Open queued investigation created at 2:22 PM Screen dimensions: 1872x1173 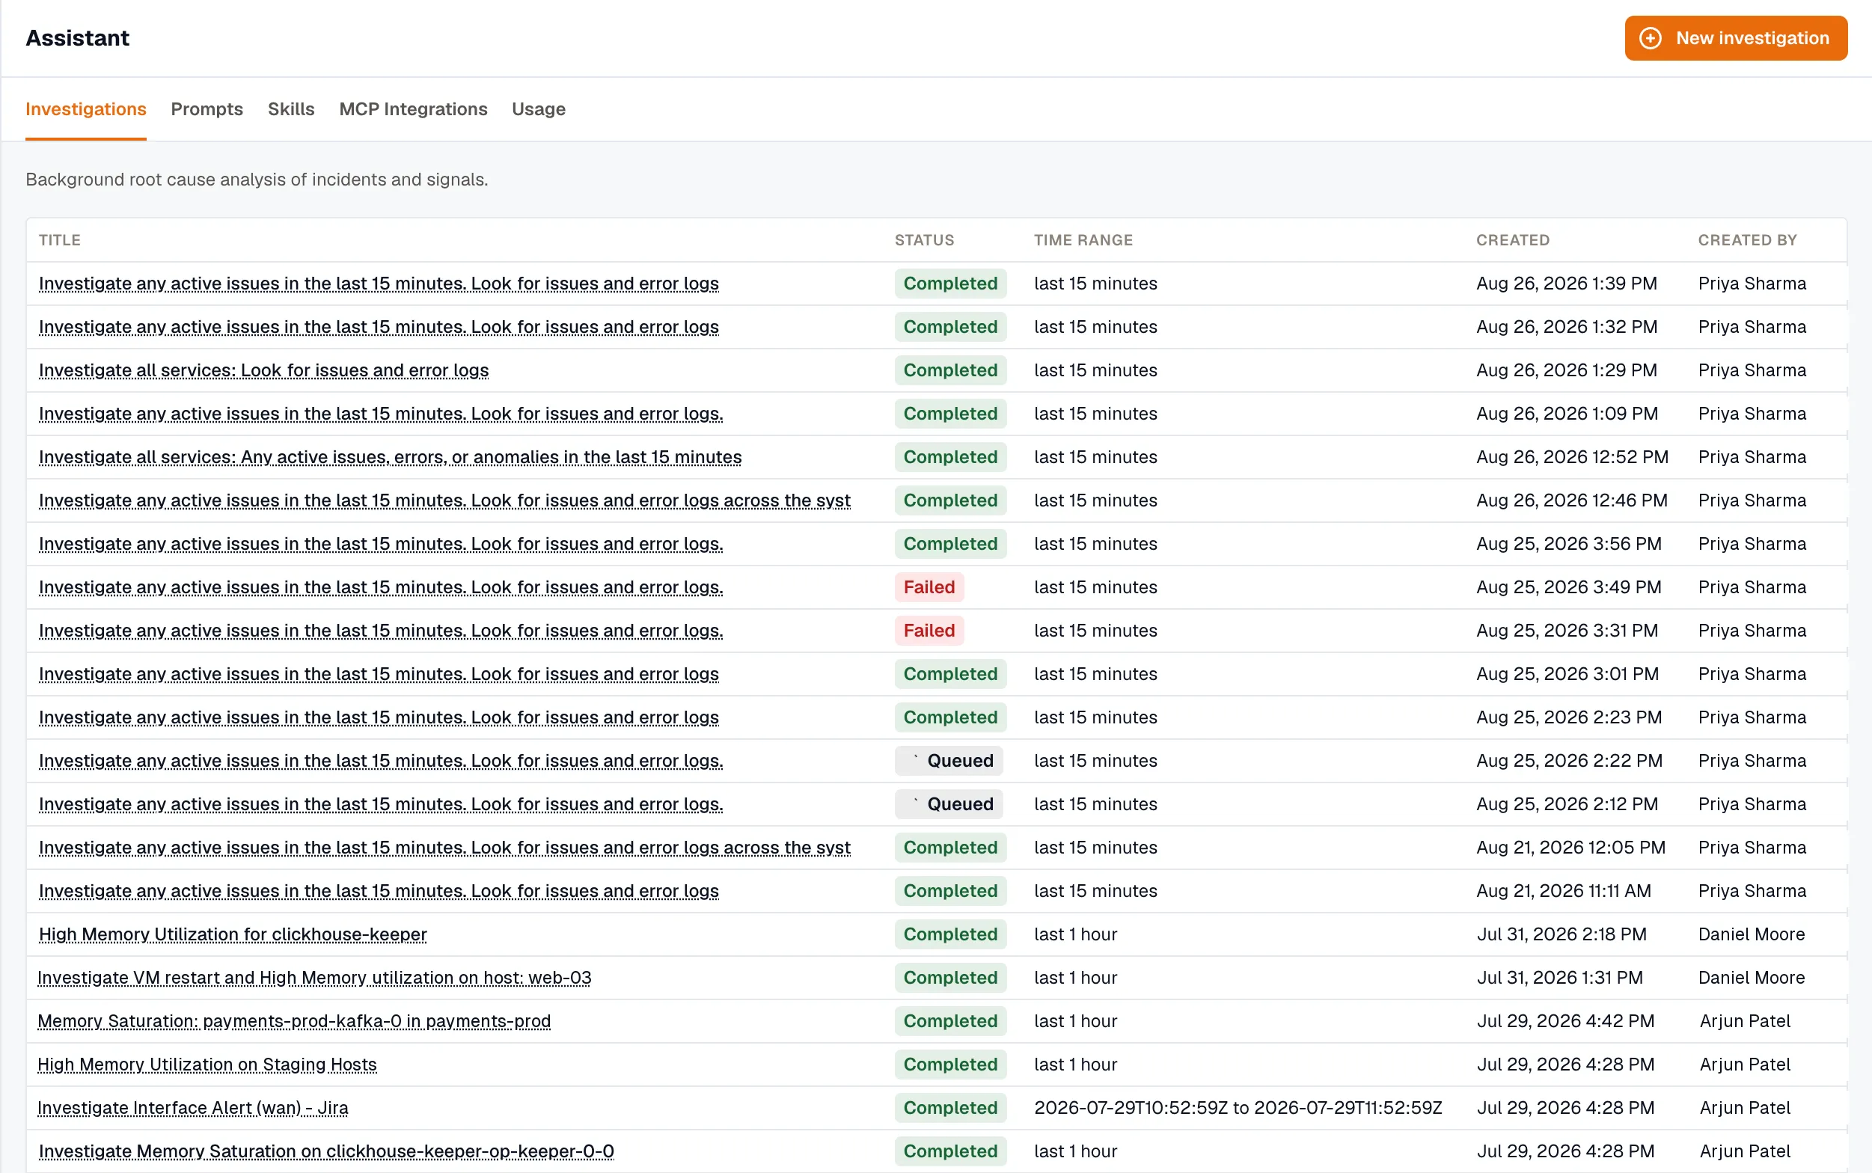click(x=381, y=762)
